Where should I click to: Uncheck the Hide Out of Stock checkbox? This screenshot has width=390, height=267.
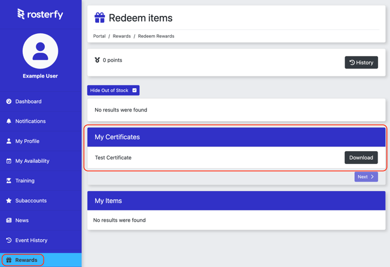pyautogui.click(x=134, y=91)
